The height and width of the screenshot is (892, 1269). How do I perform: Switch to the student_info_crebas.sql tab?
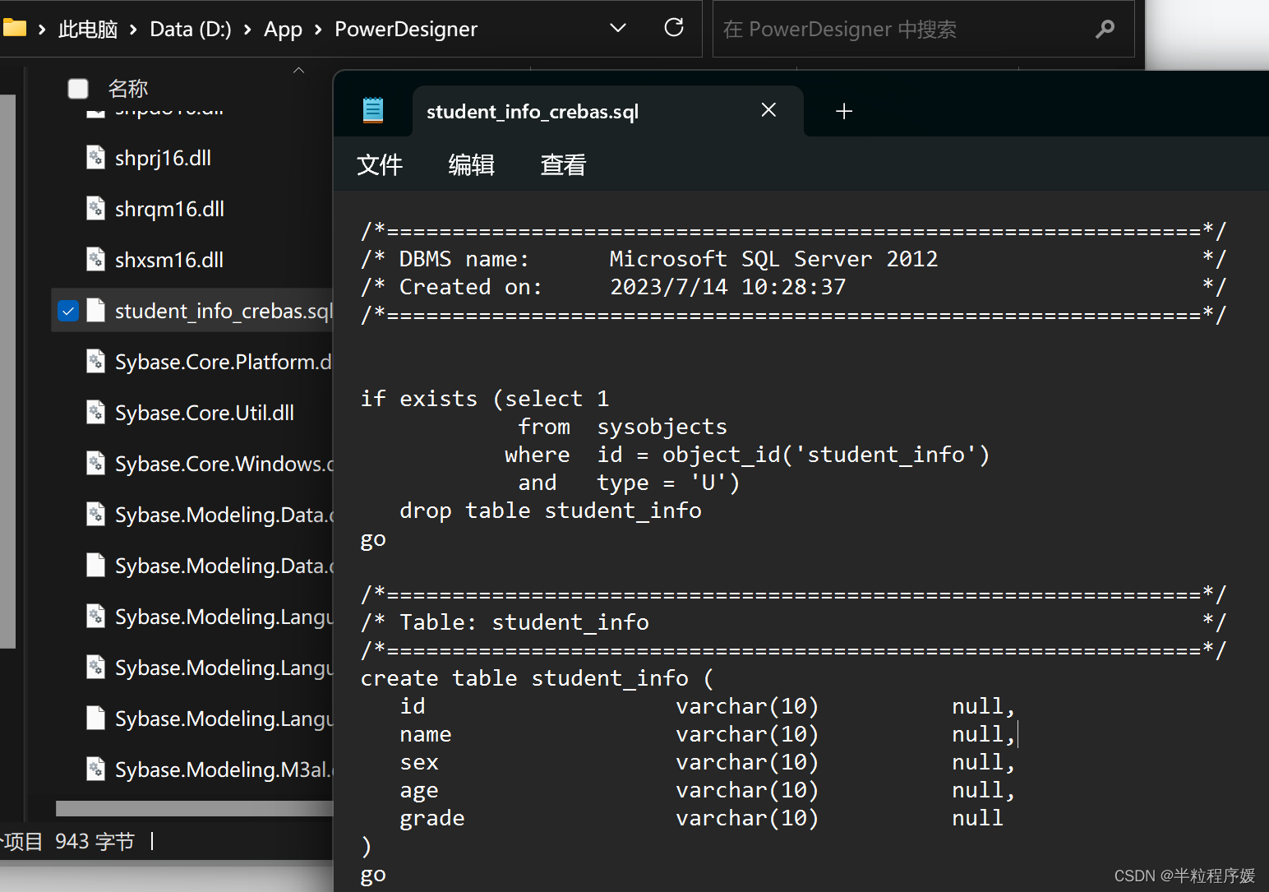[533, 110]
